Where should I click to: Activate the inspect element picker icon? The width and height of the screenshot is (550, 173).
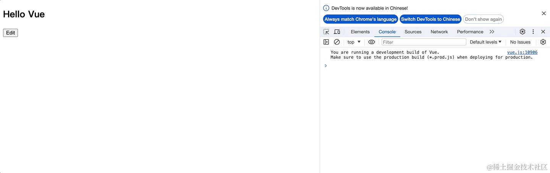click(326, 32)
